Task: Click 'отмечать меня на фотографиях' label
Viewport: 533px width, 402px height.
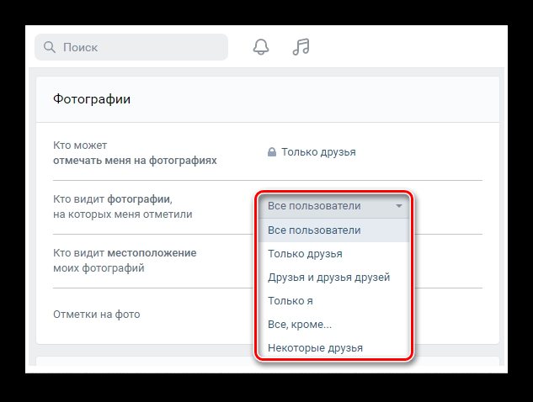Action: [135, 161]
